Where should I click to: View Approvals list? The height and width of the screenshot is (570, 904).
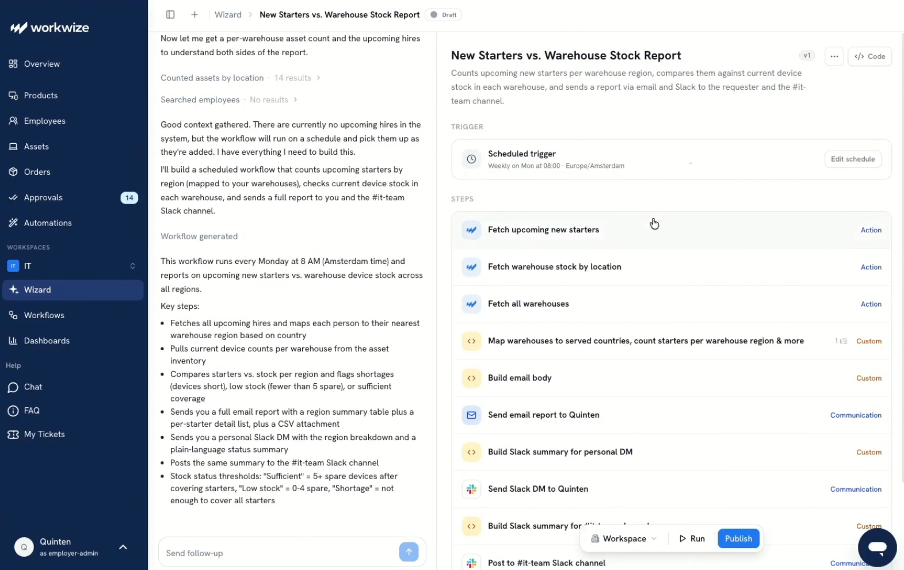[73, 197]
